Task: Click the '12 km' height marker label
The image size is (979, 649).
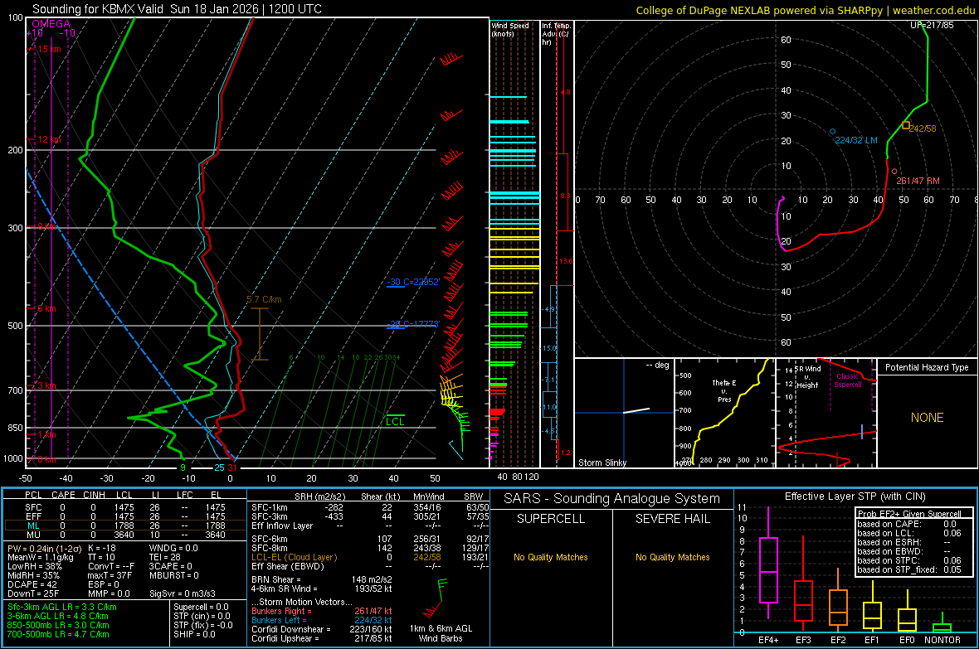Action: coord(49,140)
